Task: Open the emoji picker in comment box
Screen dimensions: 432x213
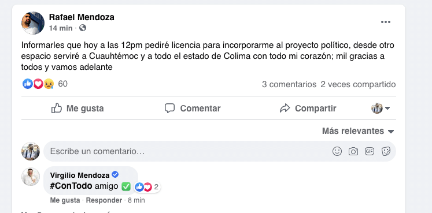Action: [337, 151]
